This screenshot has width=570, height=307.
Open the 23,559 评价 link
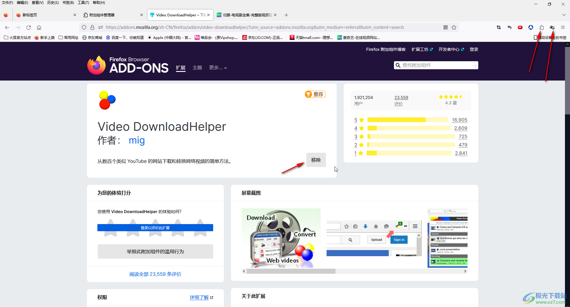pos(401,100)
